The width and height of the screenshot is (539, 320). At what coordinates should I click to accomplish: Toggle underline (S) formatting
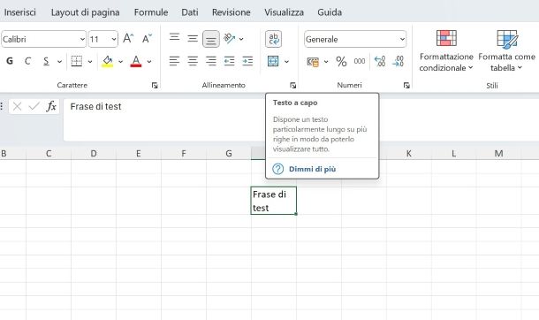pyautogui.click(x=46, y=61)
